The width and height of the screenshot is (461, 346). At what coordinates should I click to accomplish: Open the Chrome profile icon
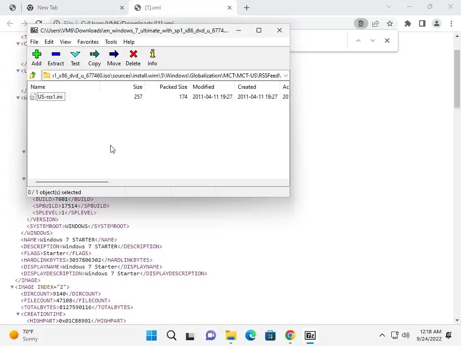(x=437, y=23)
